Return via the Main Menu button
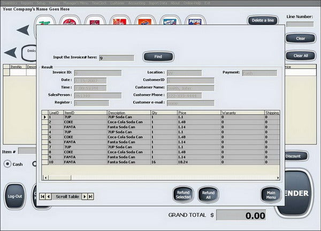Image resolution: width=321 pixels, height=231 pixels. 271,195
